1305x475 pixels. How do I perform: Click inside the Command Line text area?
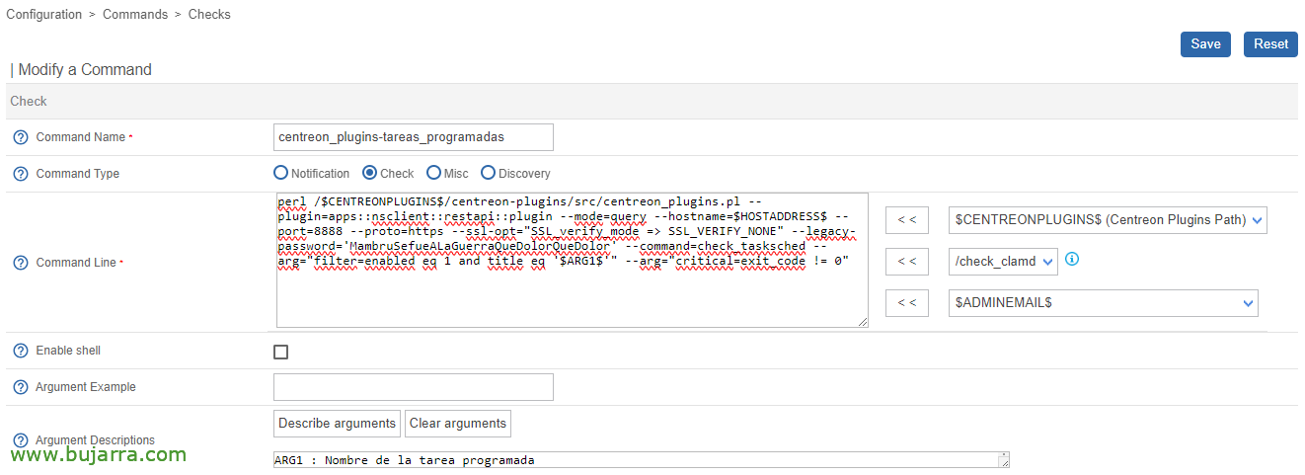pos(573,261)
